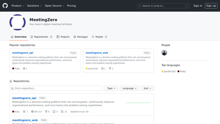Open the Product menu in header

[x=18, y=6]
